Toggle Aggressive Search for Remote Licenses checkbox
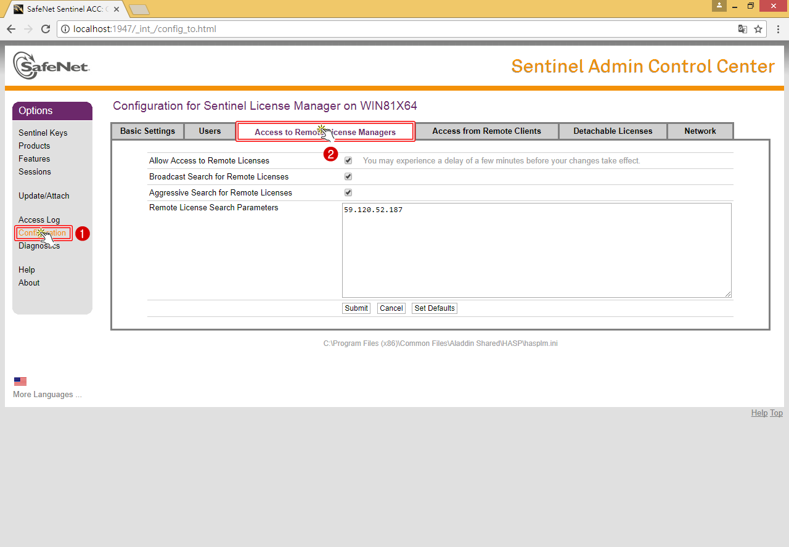Viewport: 789px width, 547px height. (348, 192)
